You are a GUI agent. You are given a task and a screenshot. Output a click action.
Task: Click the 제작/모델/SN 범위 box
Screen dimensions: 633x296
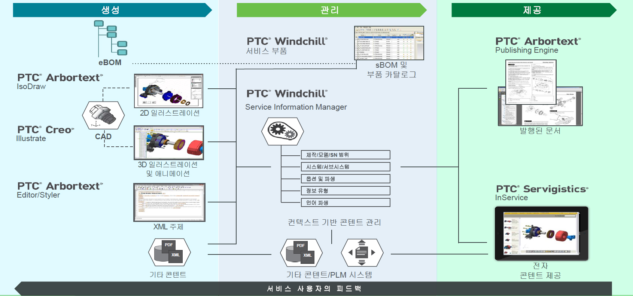tap(346, 155)
